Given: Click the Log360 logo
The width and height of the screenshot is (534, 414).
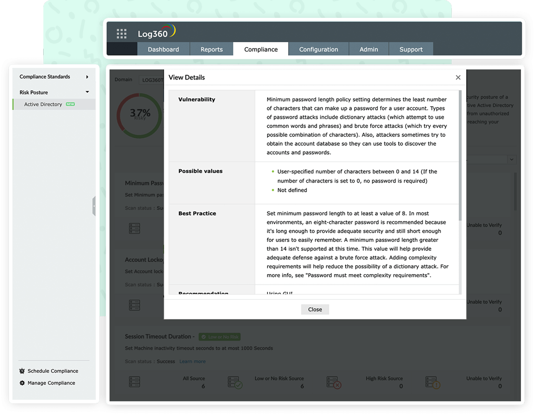Looking at the screenshot, I should [156, 32].
